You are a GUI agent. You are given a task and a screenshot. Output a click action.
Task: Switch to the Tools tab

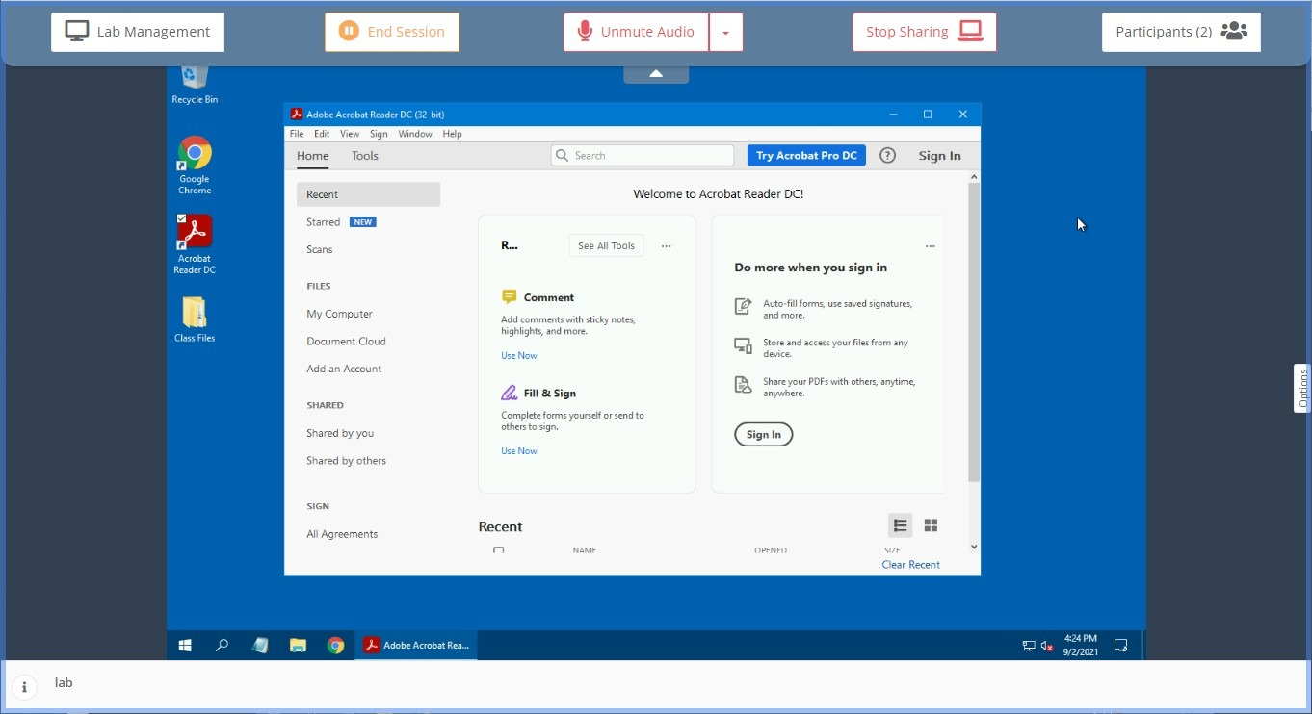point(365,156)
